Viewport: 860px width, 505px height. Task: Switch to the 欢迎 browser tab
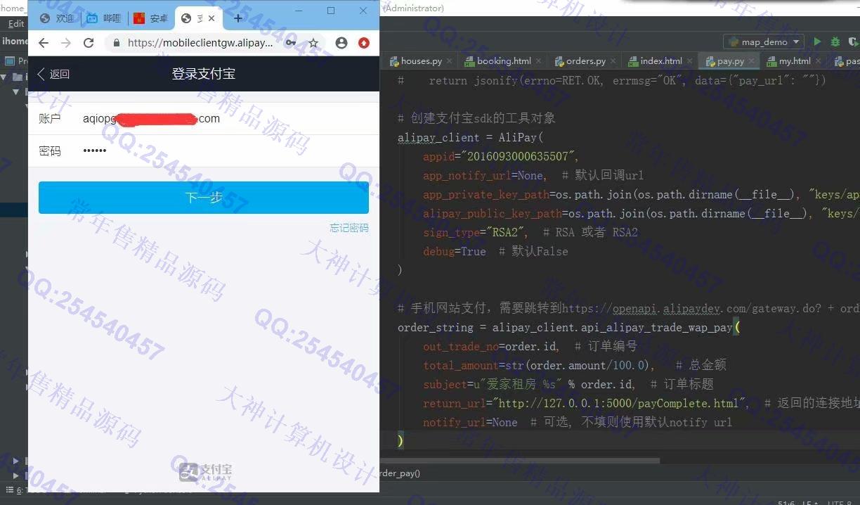coord(58,18)
